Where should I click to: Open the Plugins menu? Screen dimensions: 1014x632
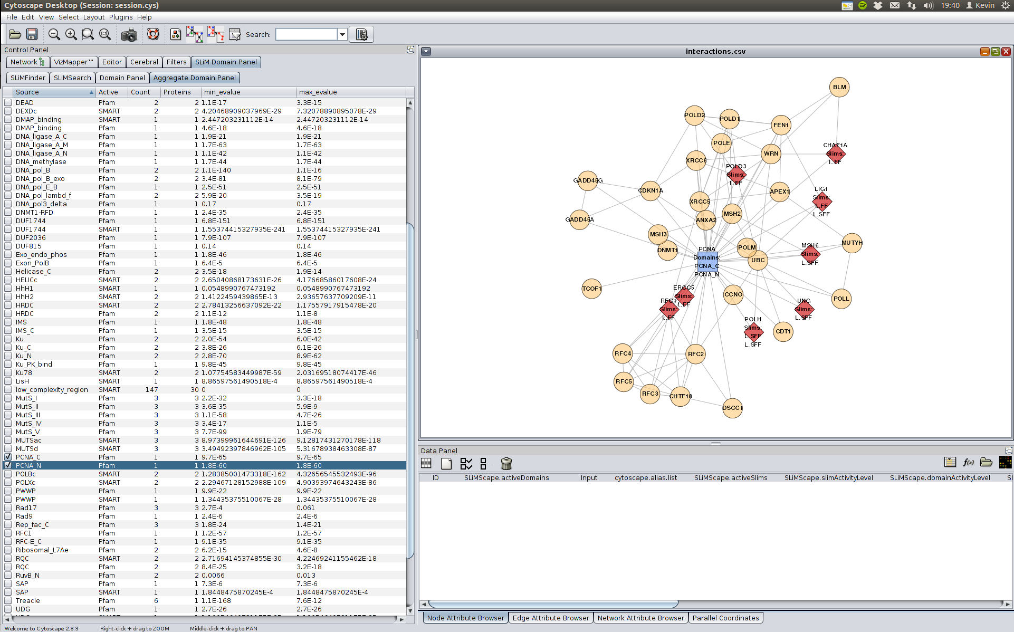[120, 17]
